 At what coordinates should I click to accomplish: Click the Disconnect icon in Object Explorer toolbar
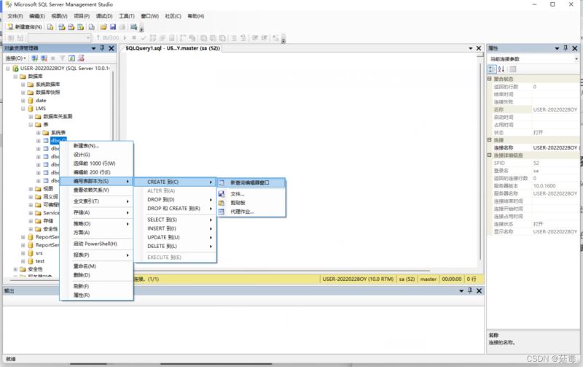point(44,58)
